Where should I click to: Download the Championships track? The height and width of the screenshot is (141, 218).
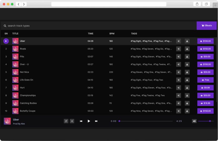pos(187,95)
